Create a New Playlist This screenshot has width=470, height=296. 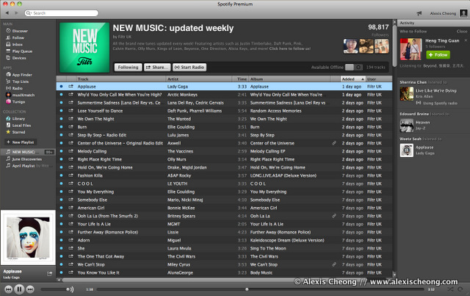[21, 142]
